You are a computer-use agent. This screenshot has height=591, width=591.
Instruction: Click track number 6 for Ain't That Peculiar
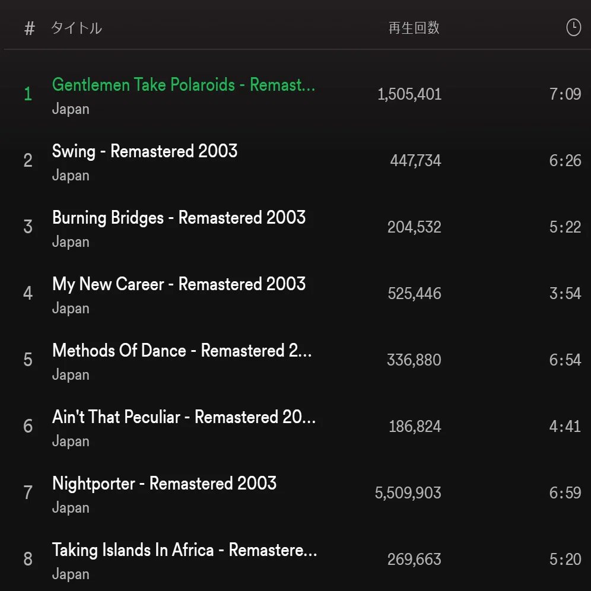click(28, 426)
